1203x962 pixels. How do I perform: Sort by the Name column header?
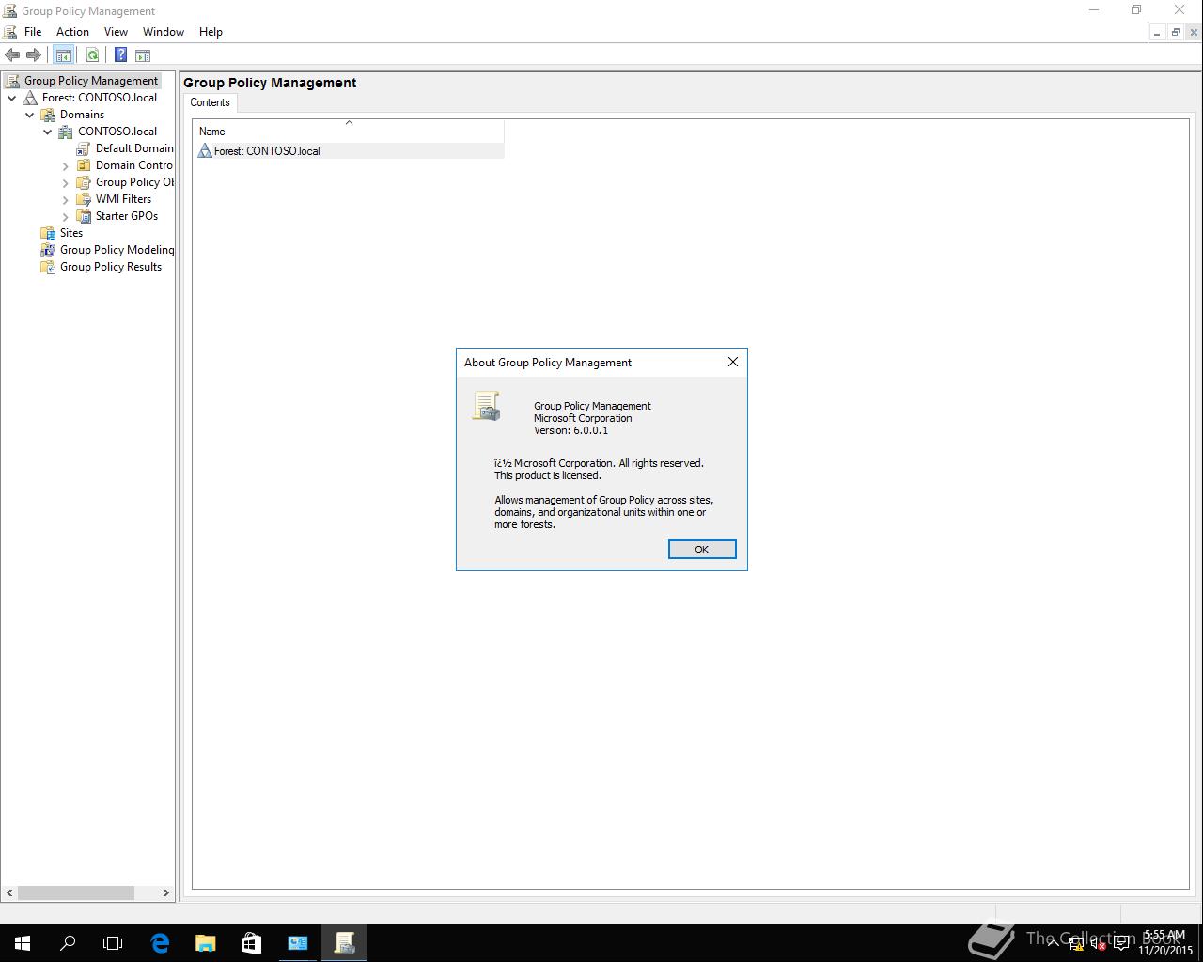pos(349,132)
